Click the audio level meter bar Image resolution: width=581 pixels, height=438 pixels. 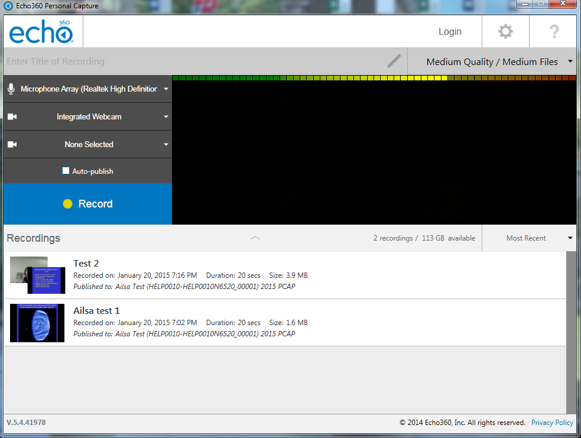(x=374, y=78)
